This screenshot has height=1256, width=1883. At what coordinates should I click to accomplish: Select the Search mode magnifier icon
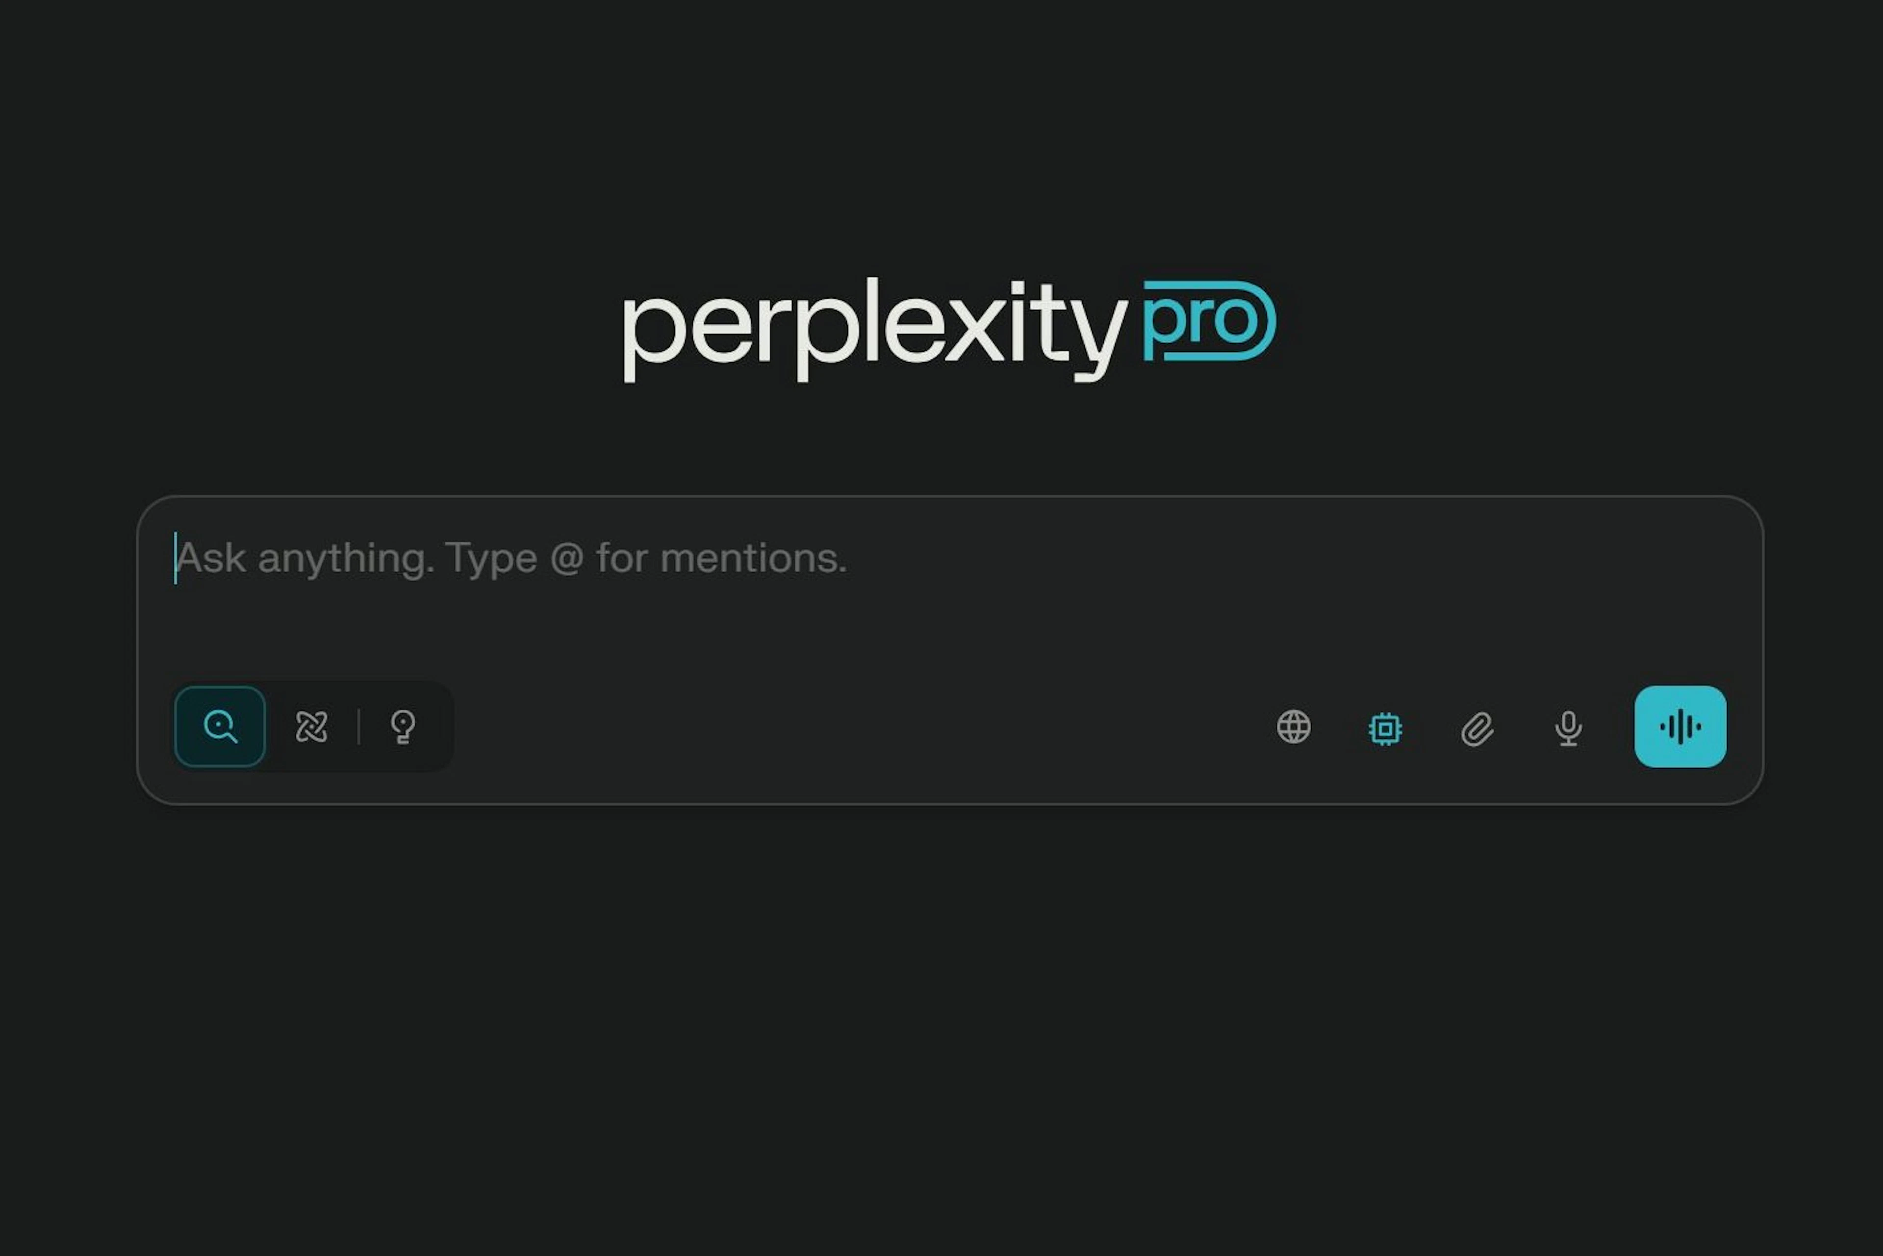tap(220, 726)
